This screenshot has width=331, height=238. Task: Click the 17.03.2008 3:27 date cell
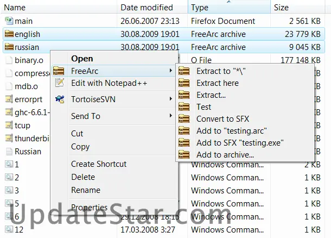[148, 229]
